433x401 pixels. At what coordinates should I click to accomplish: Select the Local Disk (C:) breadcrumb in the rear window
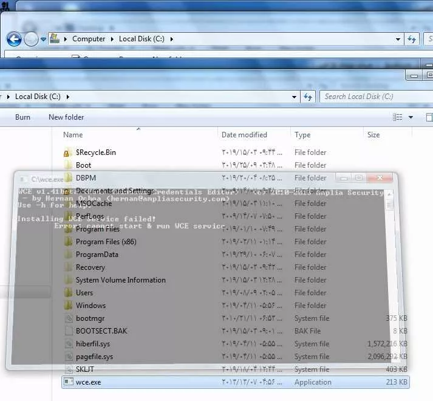pyautogui.click(x=141, y=39)
